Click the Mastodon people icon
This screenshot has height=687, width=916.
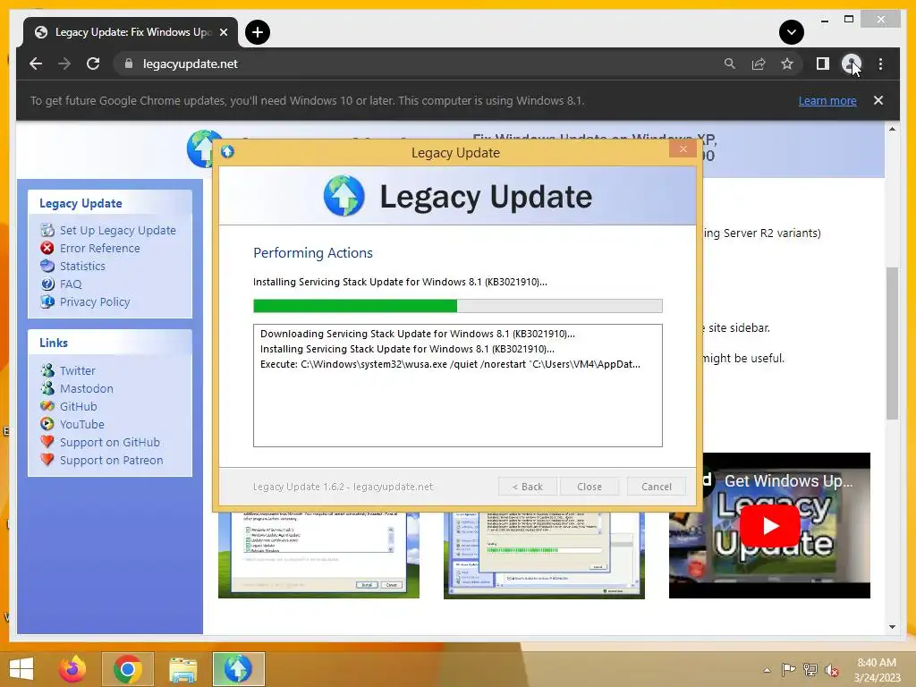point(47,388)
